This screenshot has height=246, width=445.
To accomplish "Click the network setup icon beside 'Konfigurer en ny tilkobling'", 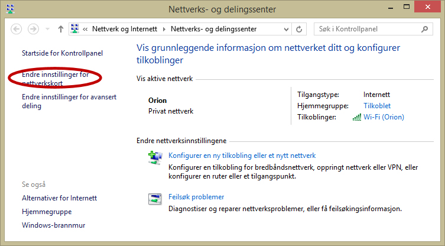I will tap(155, 157).
